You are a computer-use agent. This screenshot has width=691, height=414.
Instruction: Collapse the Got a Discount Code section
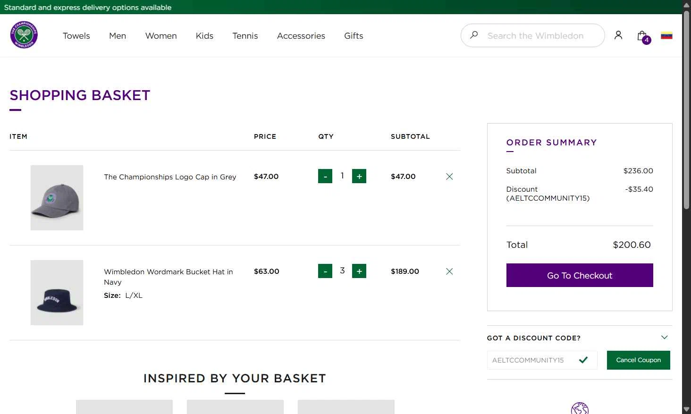[x=664, y=338]
